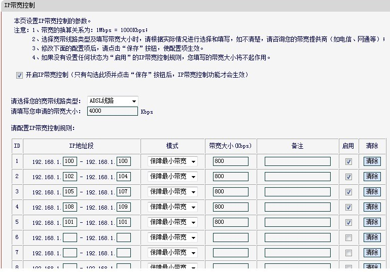Screen dimensions: 390x272
Task: Click 清除 button in row 2
Action: click(372, 177)
